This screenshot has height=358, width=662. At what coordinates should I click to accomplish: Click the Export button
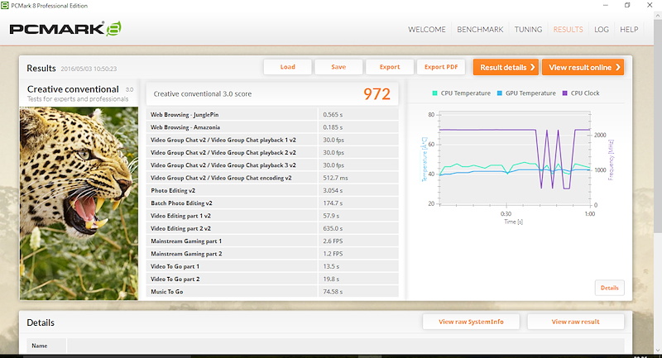click(390, 67)
